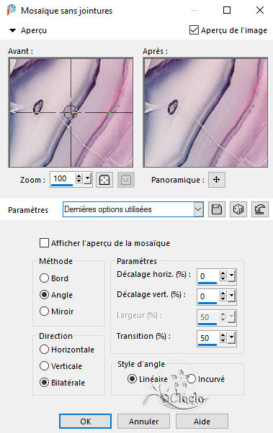Click the reset to default arrow icon

(x=260, y=209)
